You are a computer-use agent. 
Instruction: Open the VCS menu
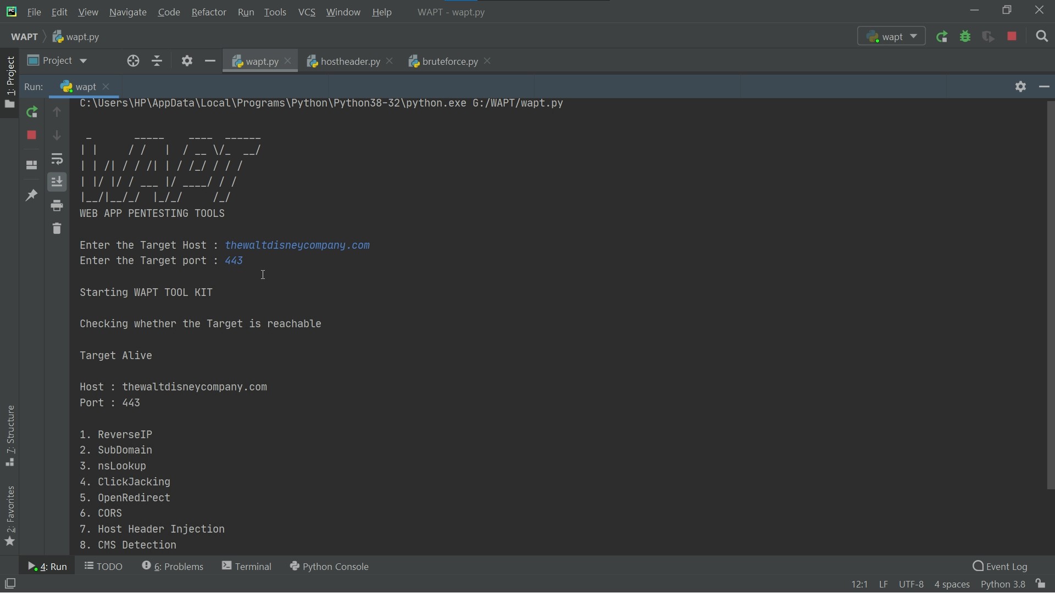307,12
